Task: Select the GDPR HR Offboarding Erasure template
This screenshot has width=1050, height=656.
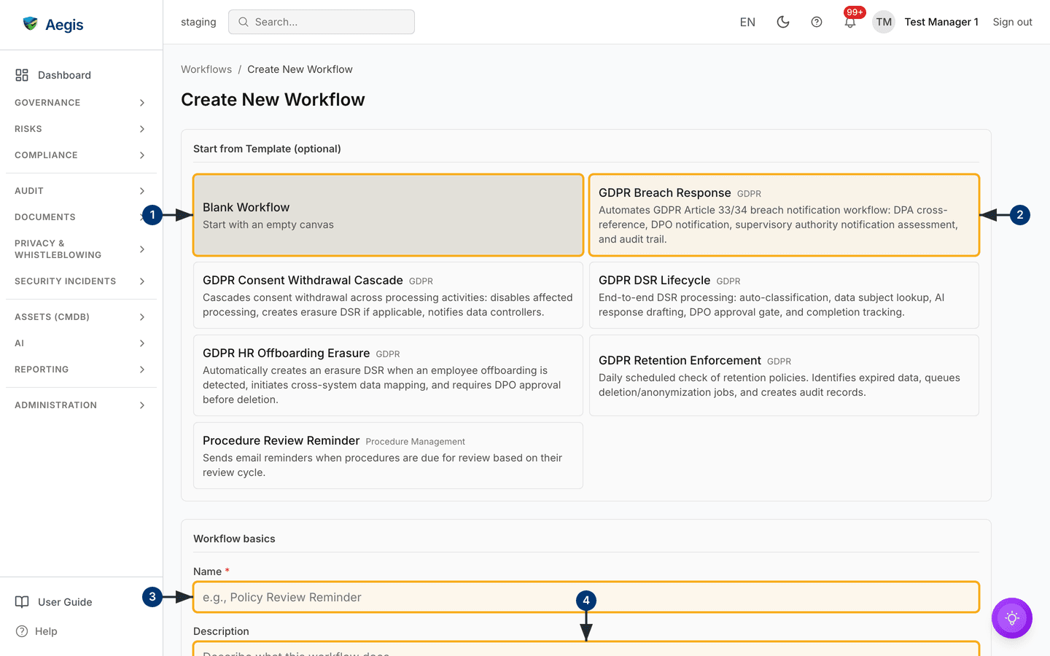Action: (388, 375)
